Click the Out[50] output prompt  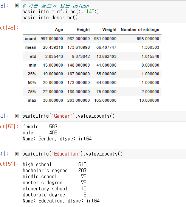point(9,126)
